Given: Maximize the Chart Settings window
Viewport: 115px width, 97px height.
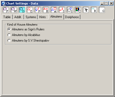Looking at the screenshot, I should pyautogui.click(x=106, y=3).
